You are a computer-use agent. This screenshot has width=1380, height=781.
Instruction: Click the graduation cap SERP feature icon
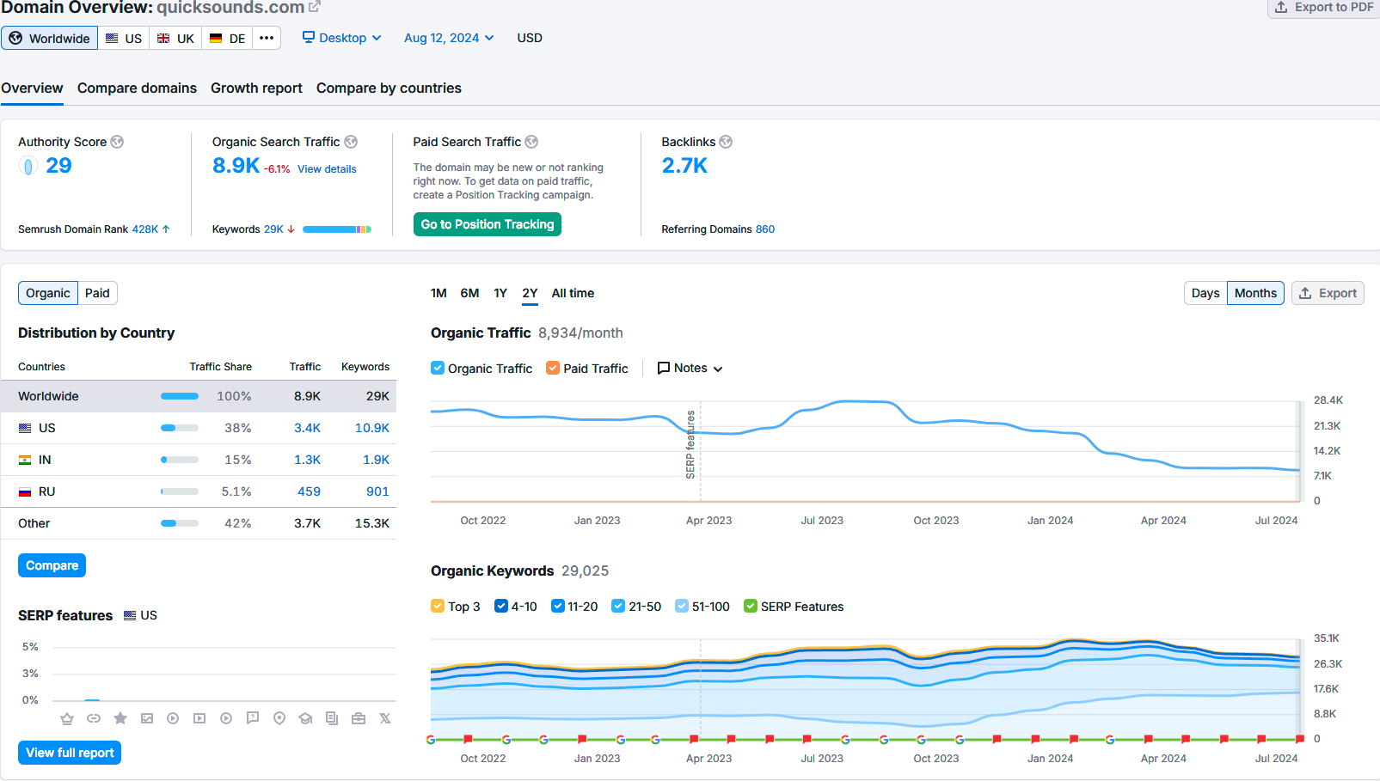pyautogui.click(x=305, y=718)
